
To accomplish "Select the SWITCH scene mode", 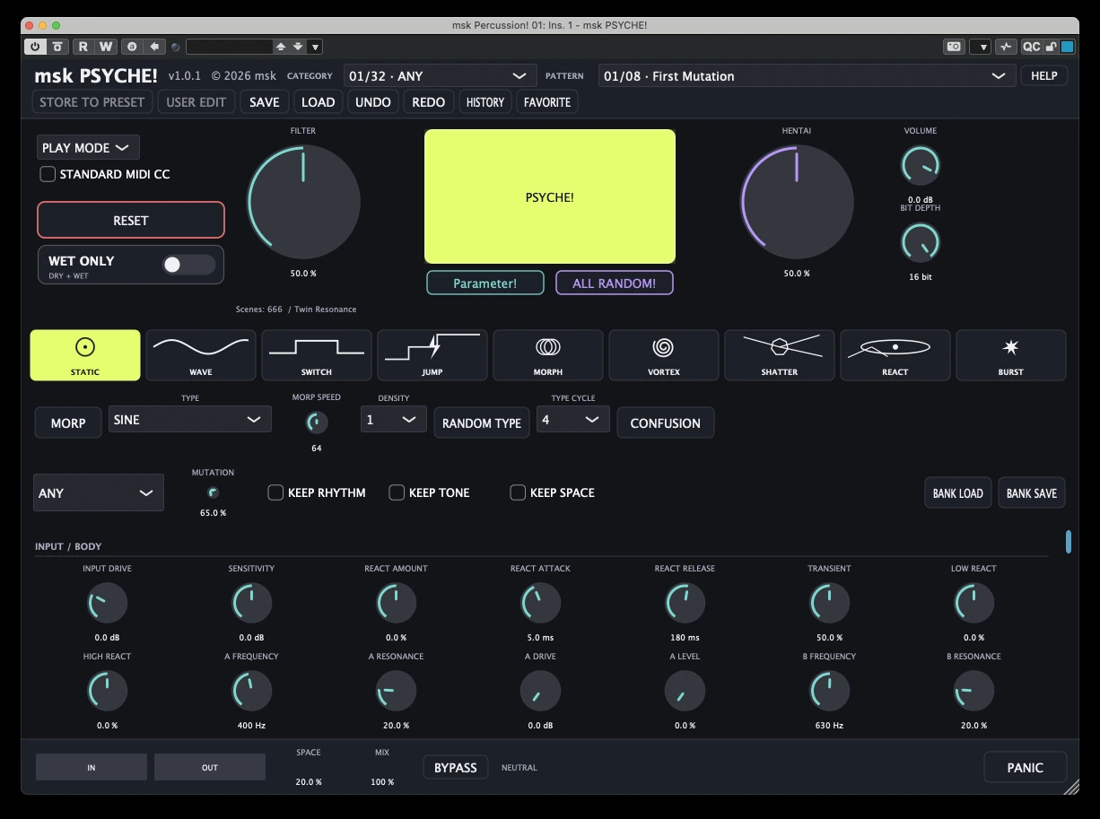I will [317, 355].
